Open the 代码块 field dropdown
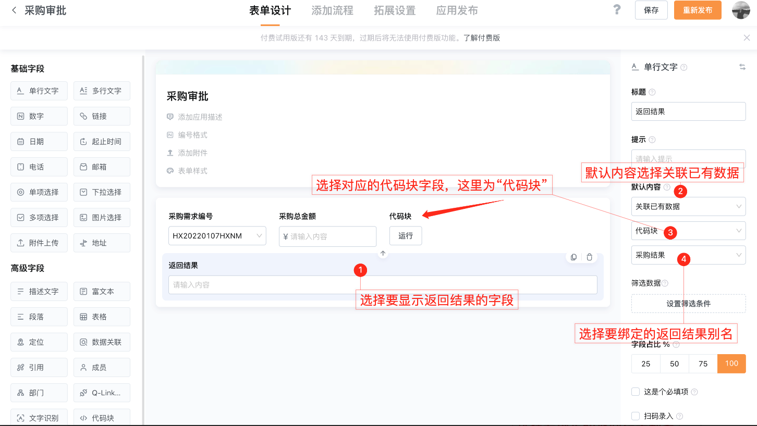Viewport: 757px width, 426px height. coord(688,231)
